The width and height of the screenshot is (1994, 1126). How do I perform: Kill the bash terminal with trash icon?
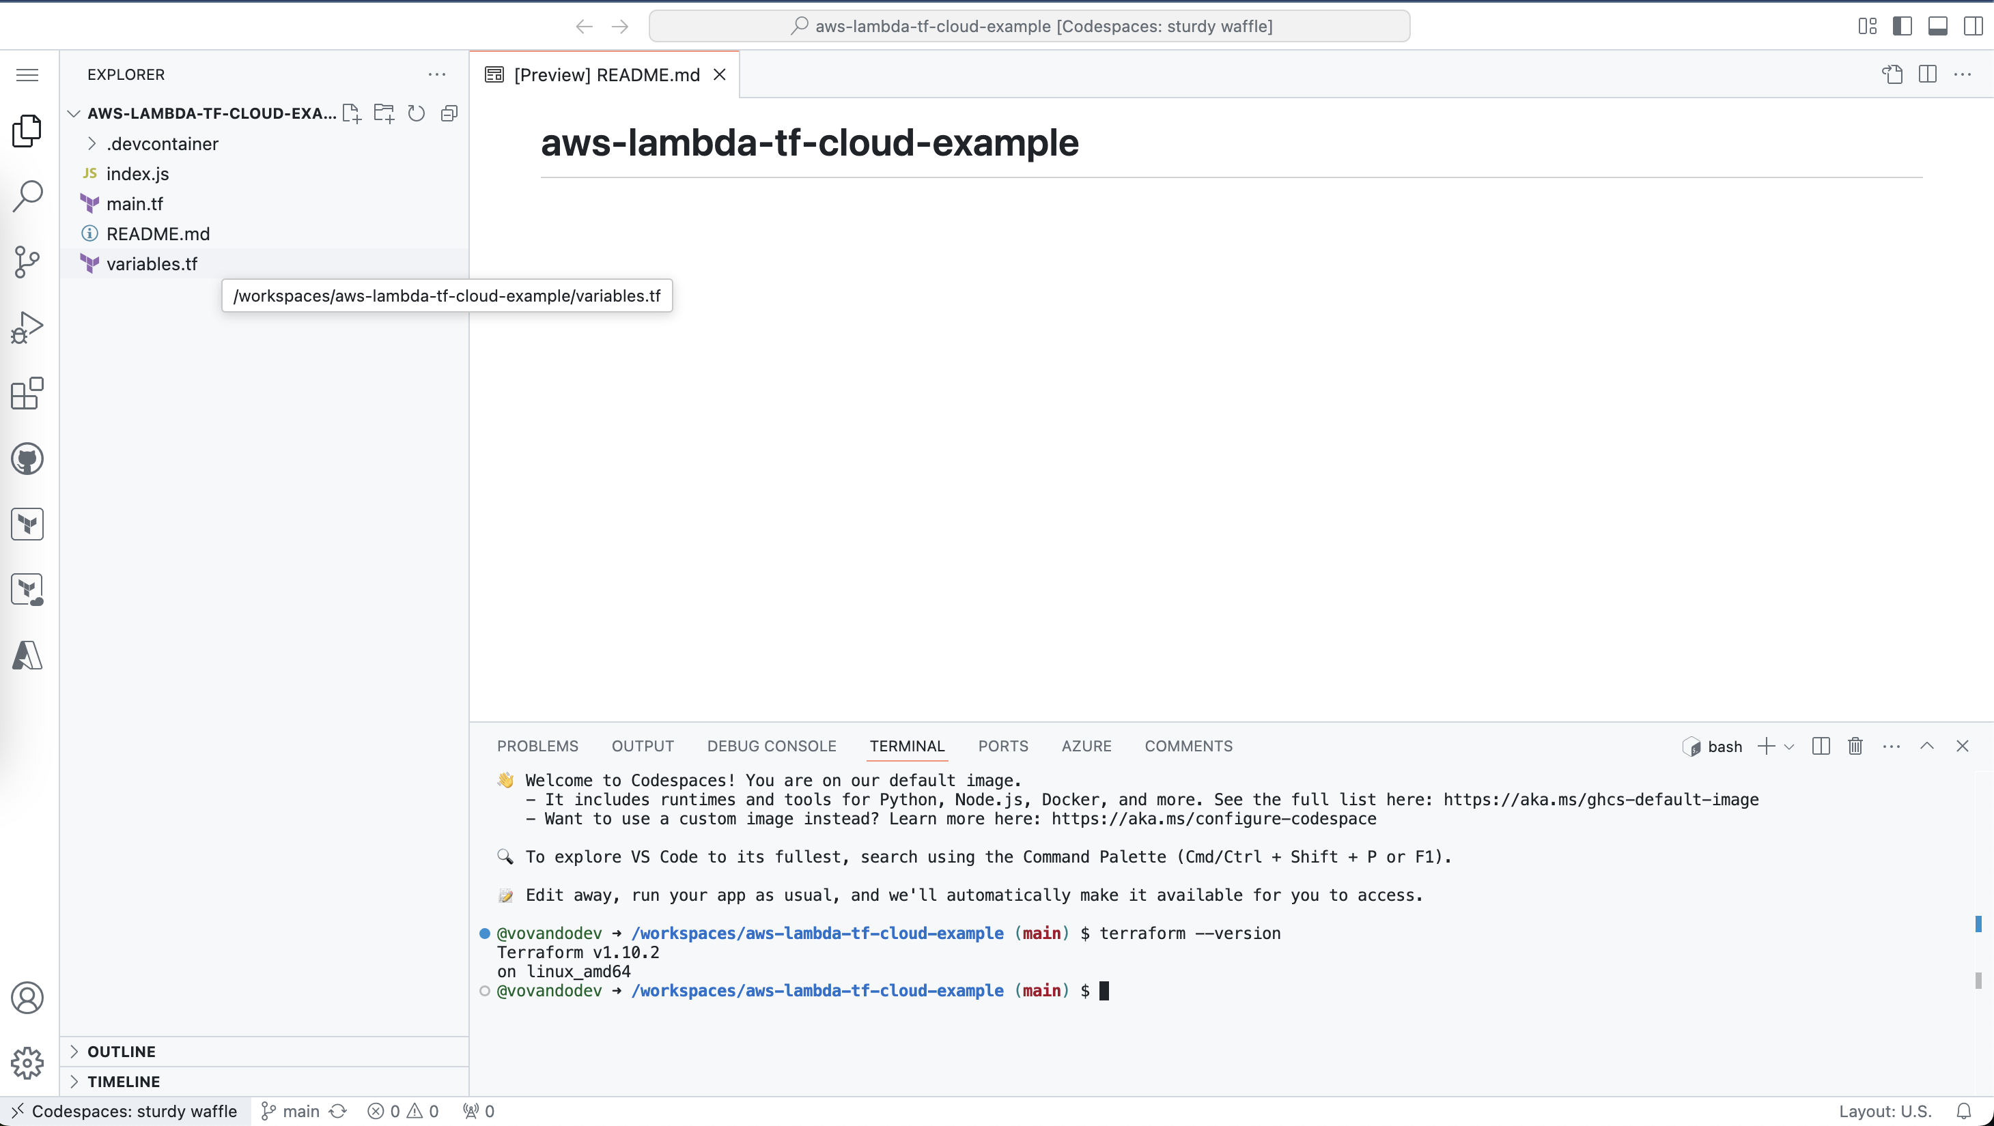pyautogui.click(x=1855, y=747)
